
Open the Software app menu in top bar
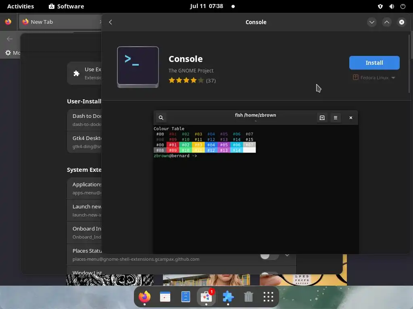point(67,6)
